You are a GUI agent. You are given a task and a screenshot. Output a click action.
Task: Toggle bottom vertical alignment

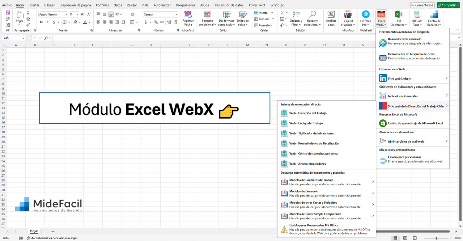click(x=111, y=14)
